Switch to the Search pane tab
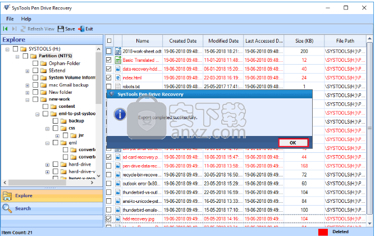 click(x=52, y=208)
